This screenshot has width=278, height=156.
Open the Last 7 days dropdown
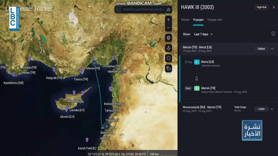click(x=203, y=34)
